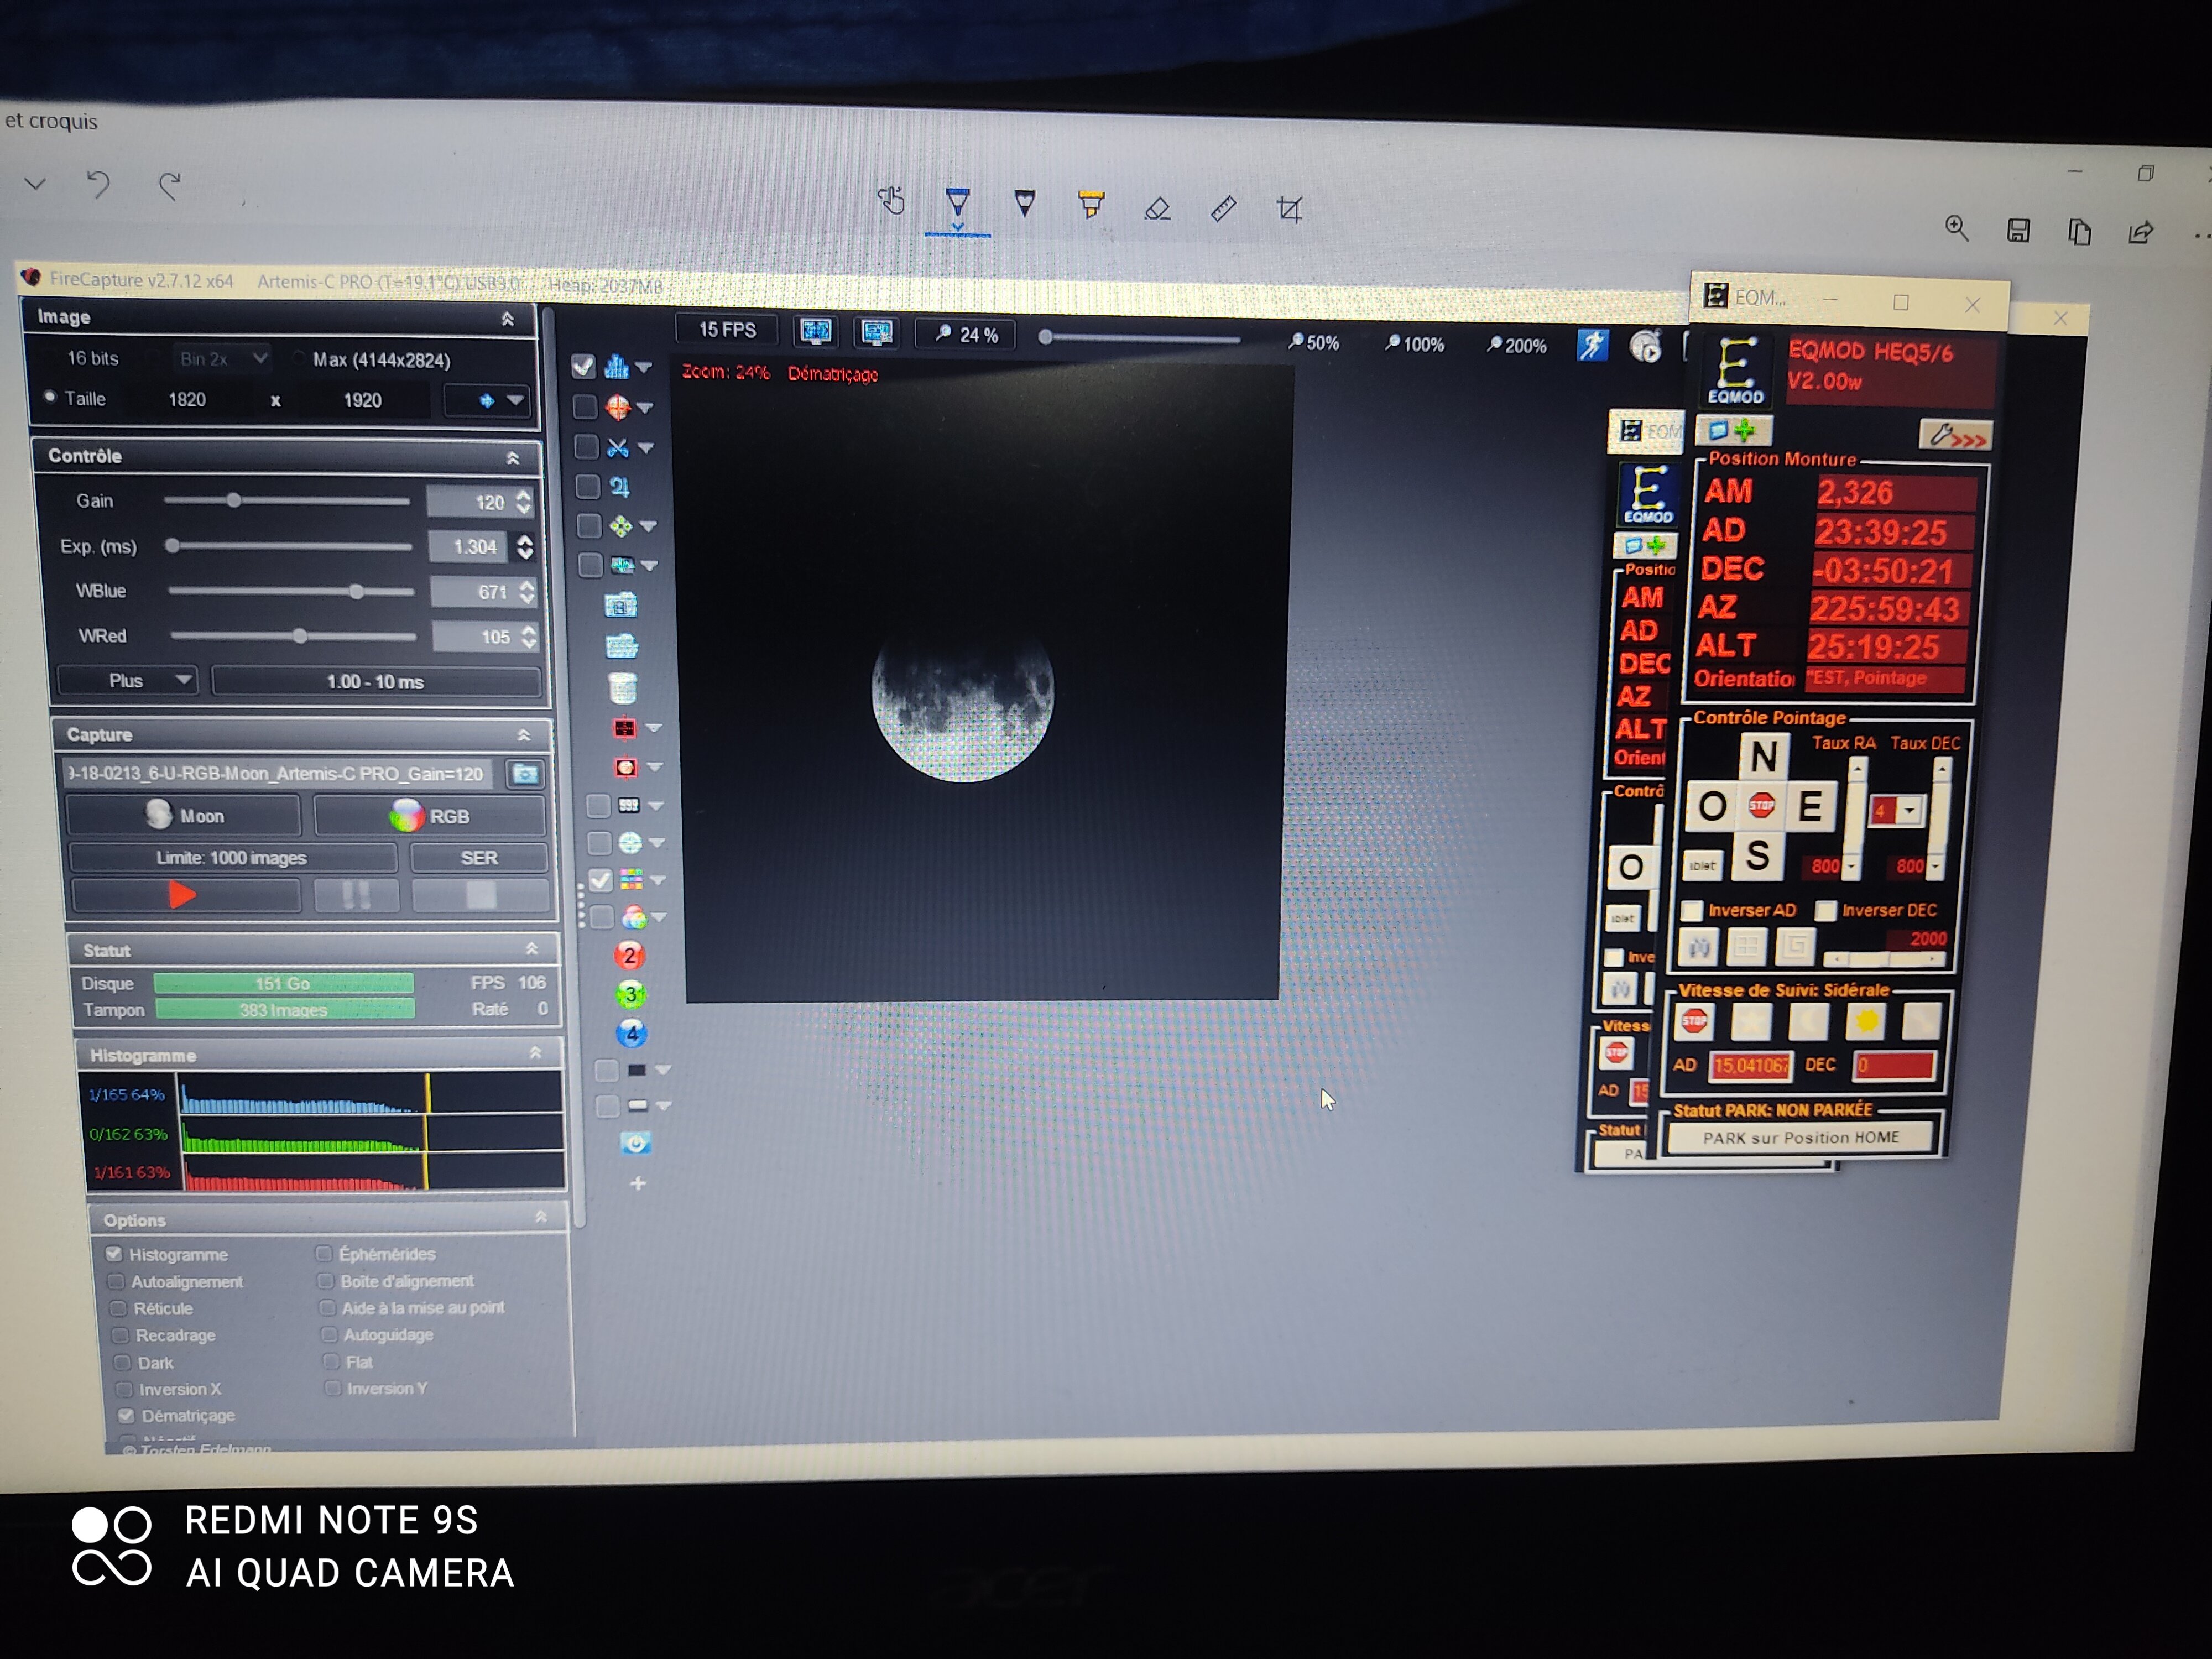
Task: Click the ruler tool icon
Action: 1223,209
